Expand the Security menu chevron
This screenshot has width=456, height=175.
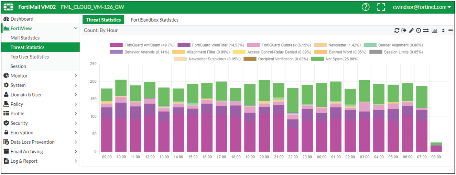pyautogui.click(x=76, y=123)
